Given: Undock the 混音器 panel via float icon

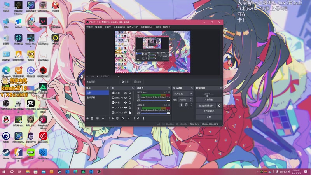Looking at the screenshot, I should (169, 88).
